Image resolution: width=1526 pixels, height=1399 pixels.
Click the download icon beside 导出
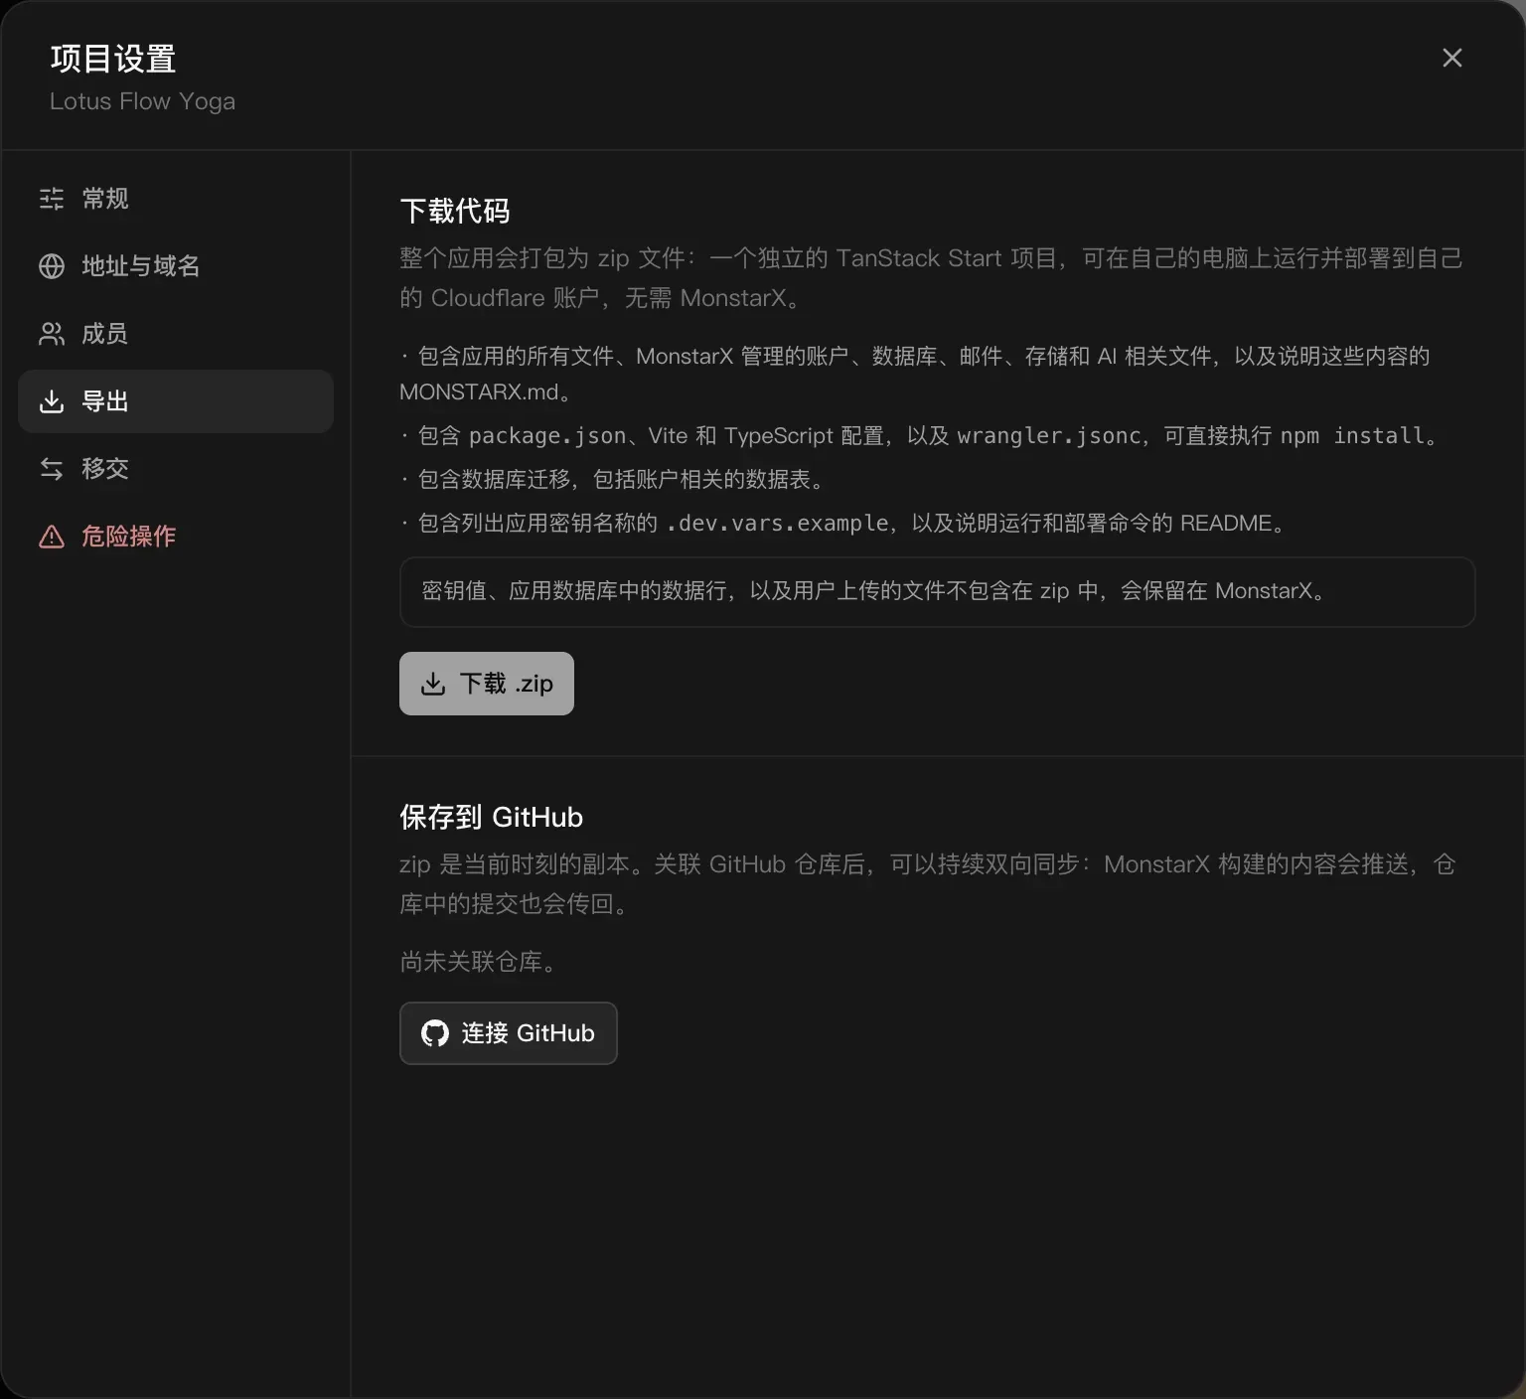(x=52, y=401)
